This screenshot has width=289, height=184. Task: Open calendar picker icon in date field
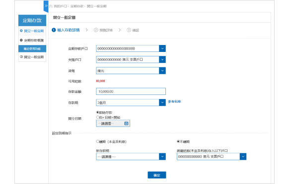(x=126, y=123)
